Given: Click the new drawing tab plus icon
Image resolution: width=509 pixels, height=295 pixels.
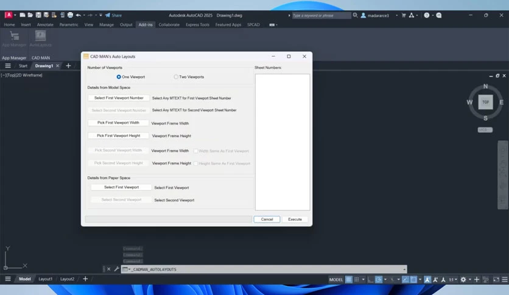Looking at the screenshot, I should [x=68, y=66].
